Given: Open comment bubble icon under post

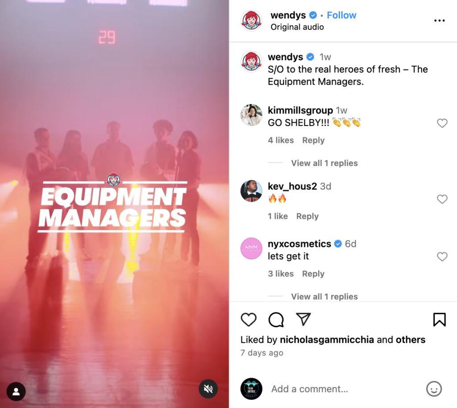Looking at the screenshot, I should (276, 320).
